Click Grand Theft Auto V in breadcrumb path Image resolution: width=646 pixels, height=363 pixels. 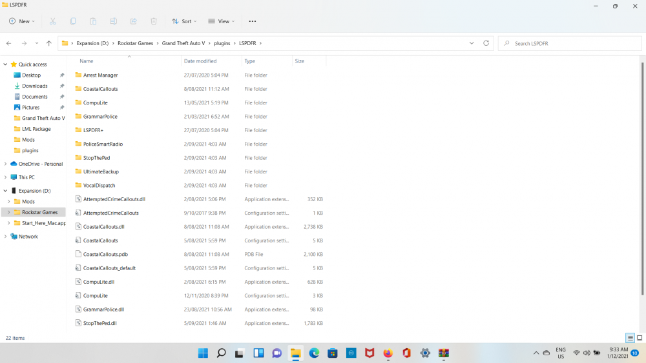185,43
